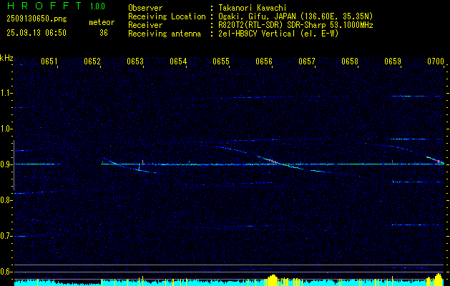Image resolution: width=450 pixels, height=286 pixels.
Task: Click the 0653 time marker
Action: 135,61
